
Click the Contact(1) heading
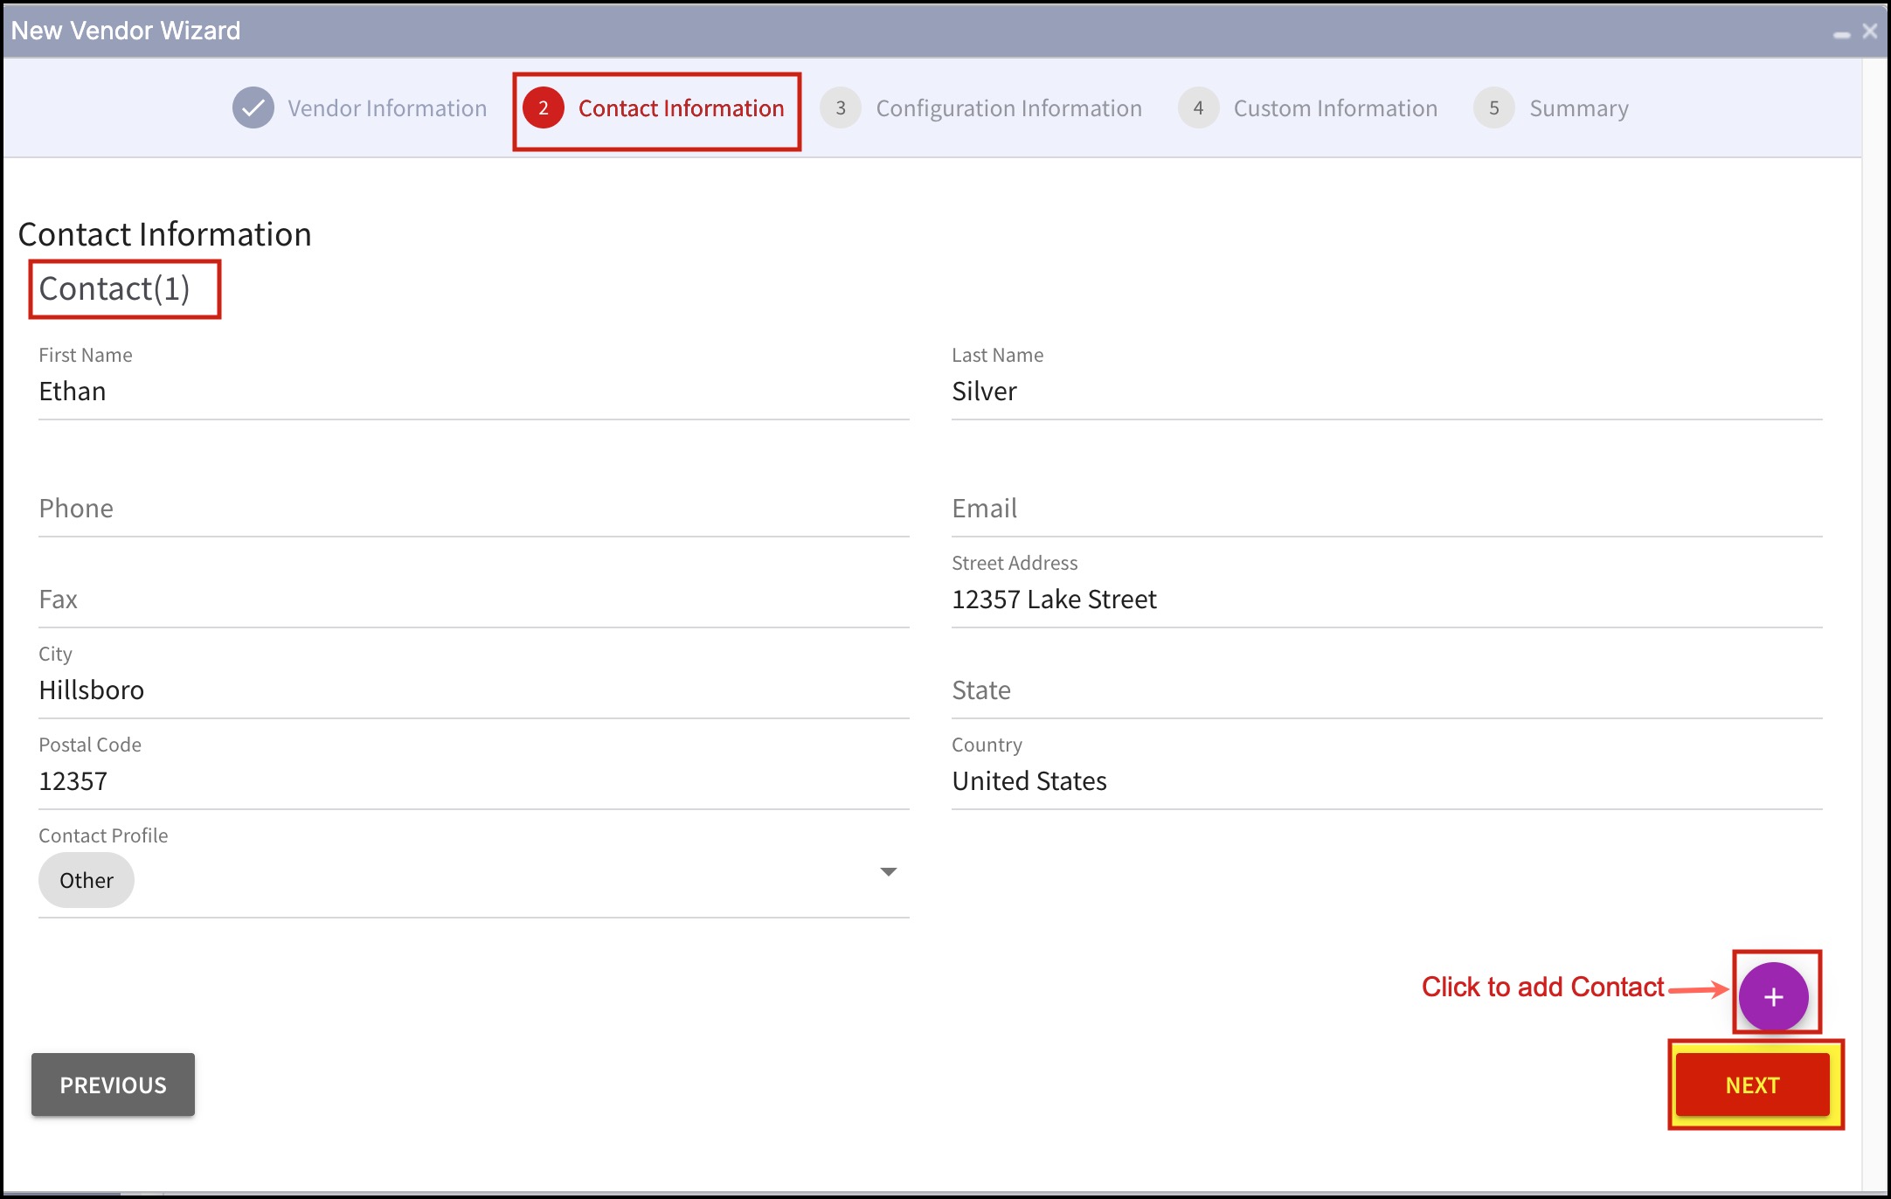coord(114,288)
